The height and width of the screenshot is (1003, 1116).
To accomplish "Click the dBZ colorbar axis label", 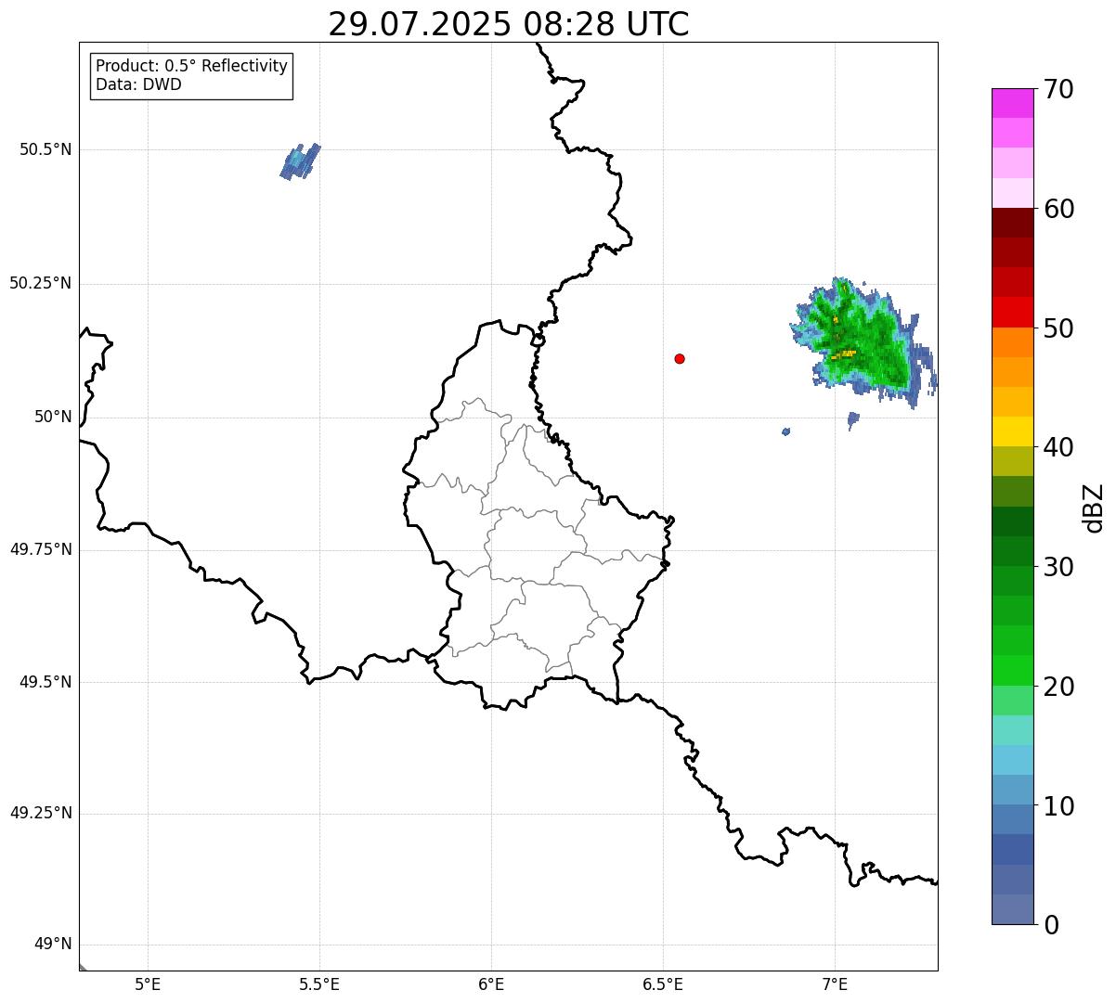I will (x=1094, y=507).
